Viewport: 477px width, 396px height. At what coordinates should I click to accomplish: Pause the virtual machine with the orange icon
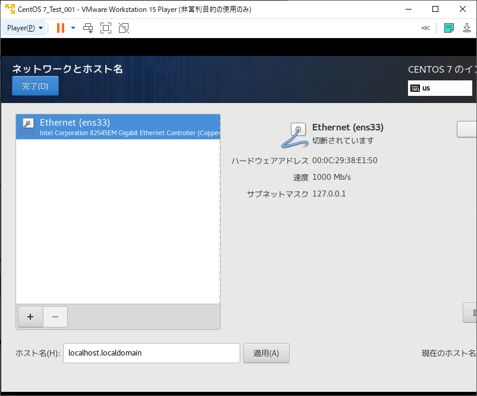click(61, 28)
